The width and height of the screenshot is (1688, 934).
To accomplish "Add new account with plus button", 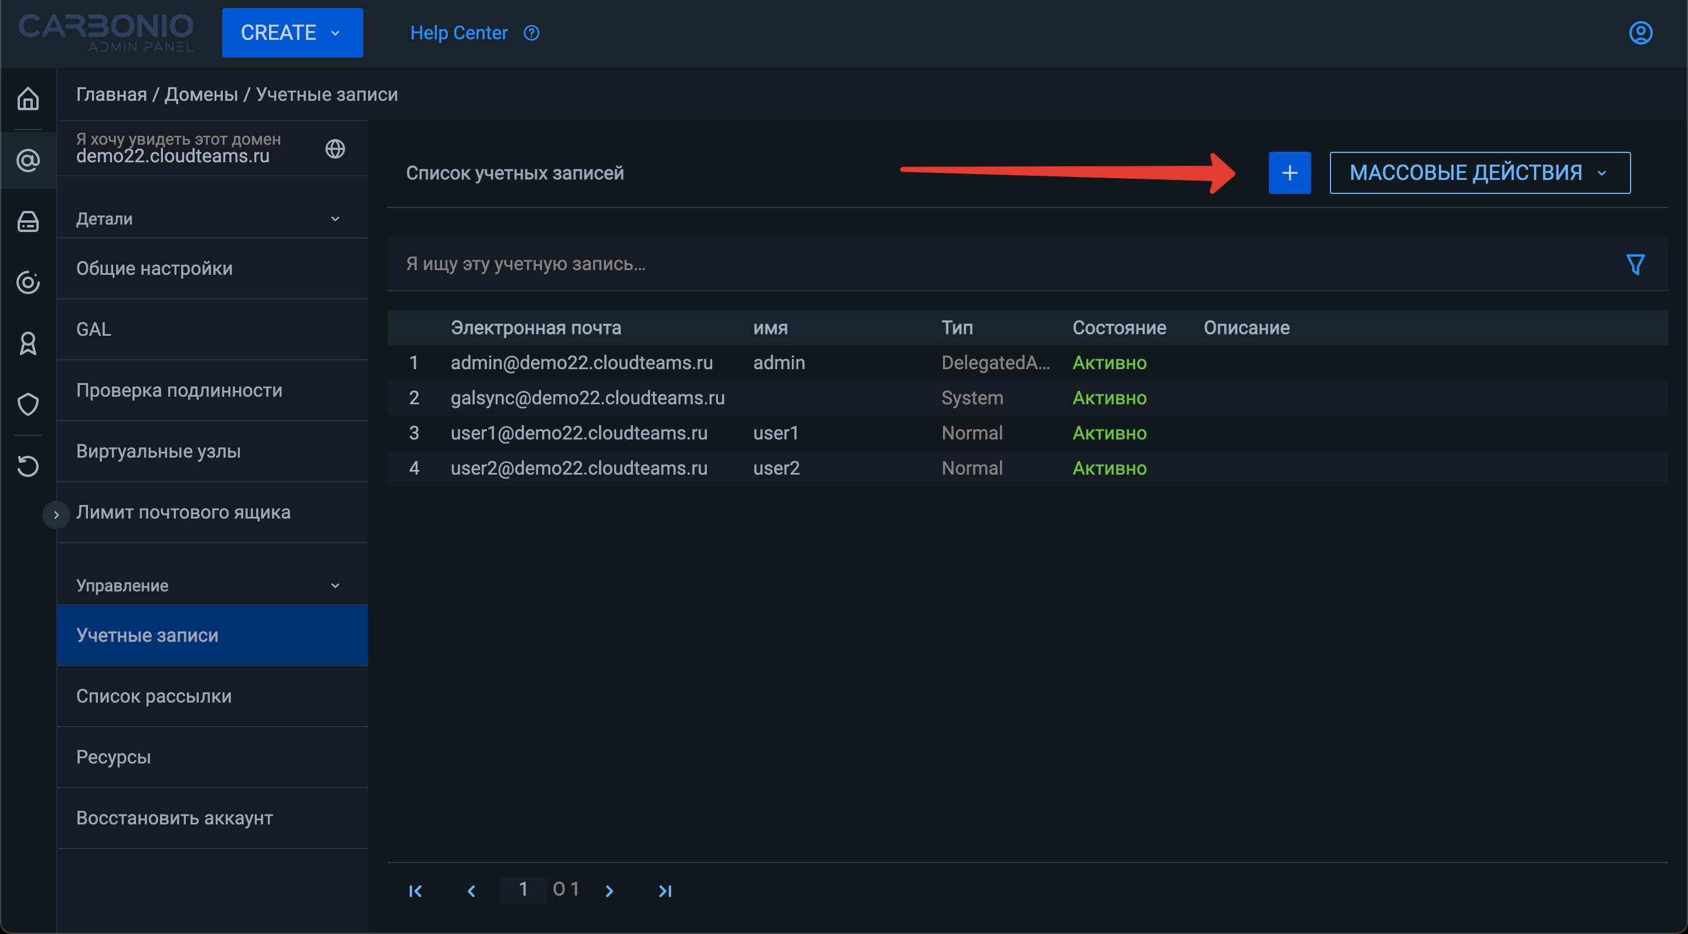I will (x=1289, y=173).
